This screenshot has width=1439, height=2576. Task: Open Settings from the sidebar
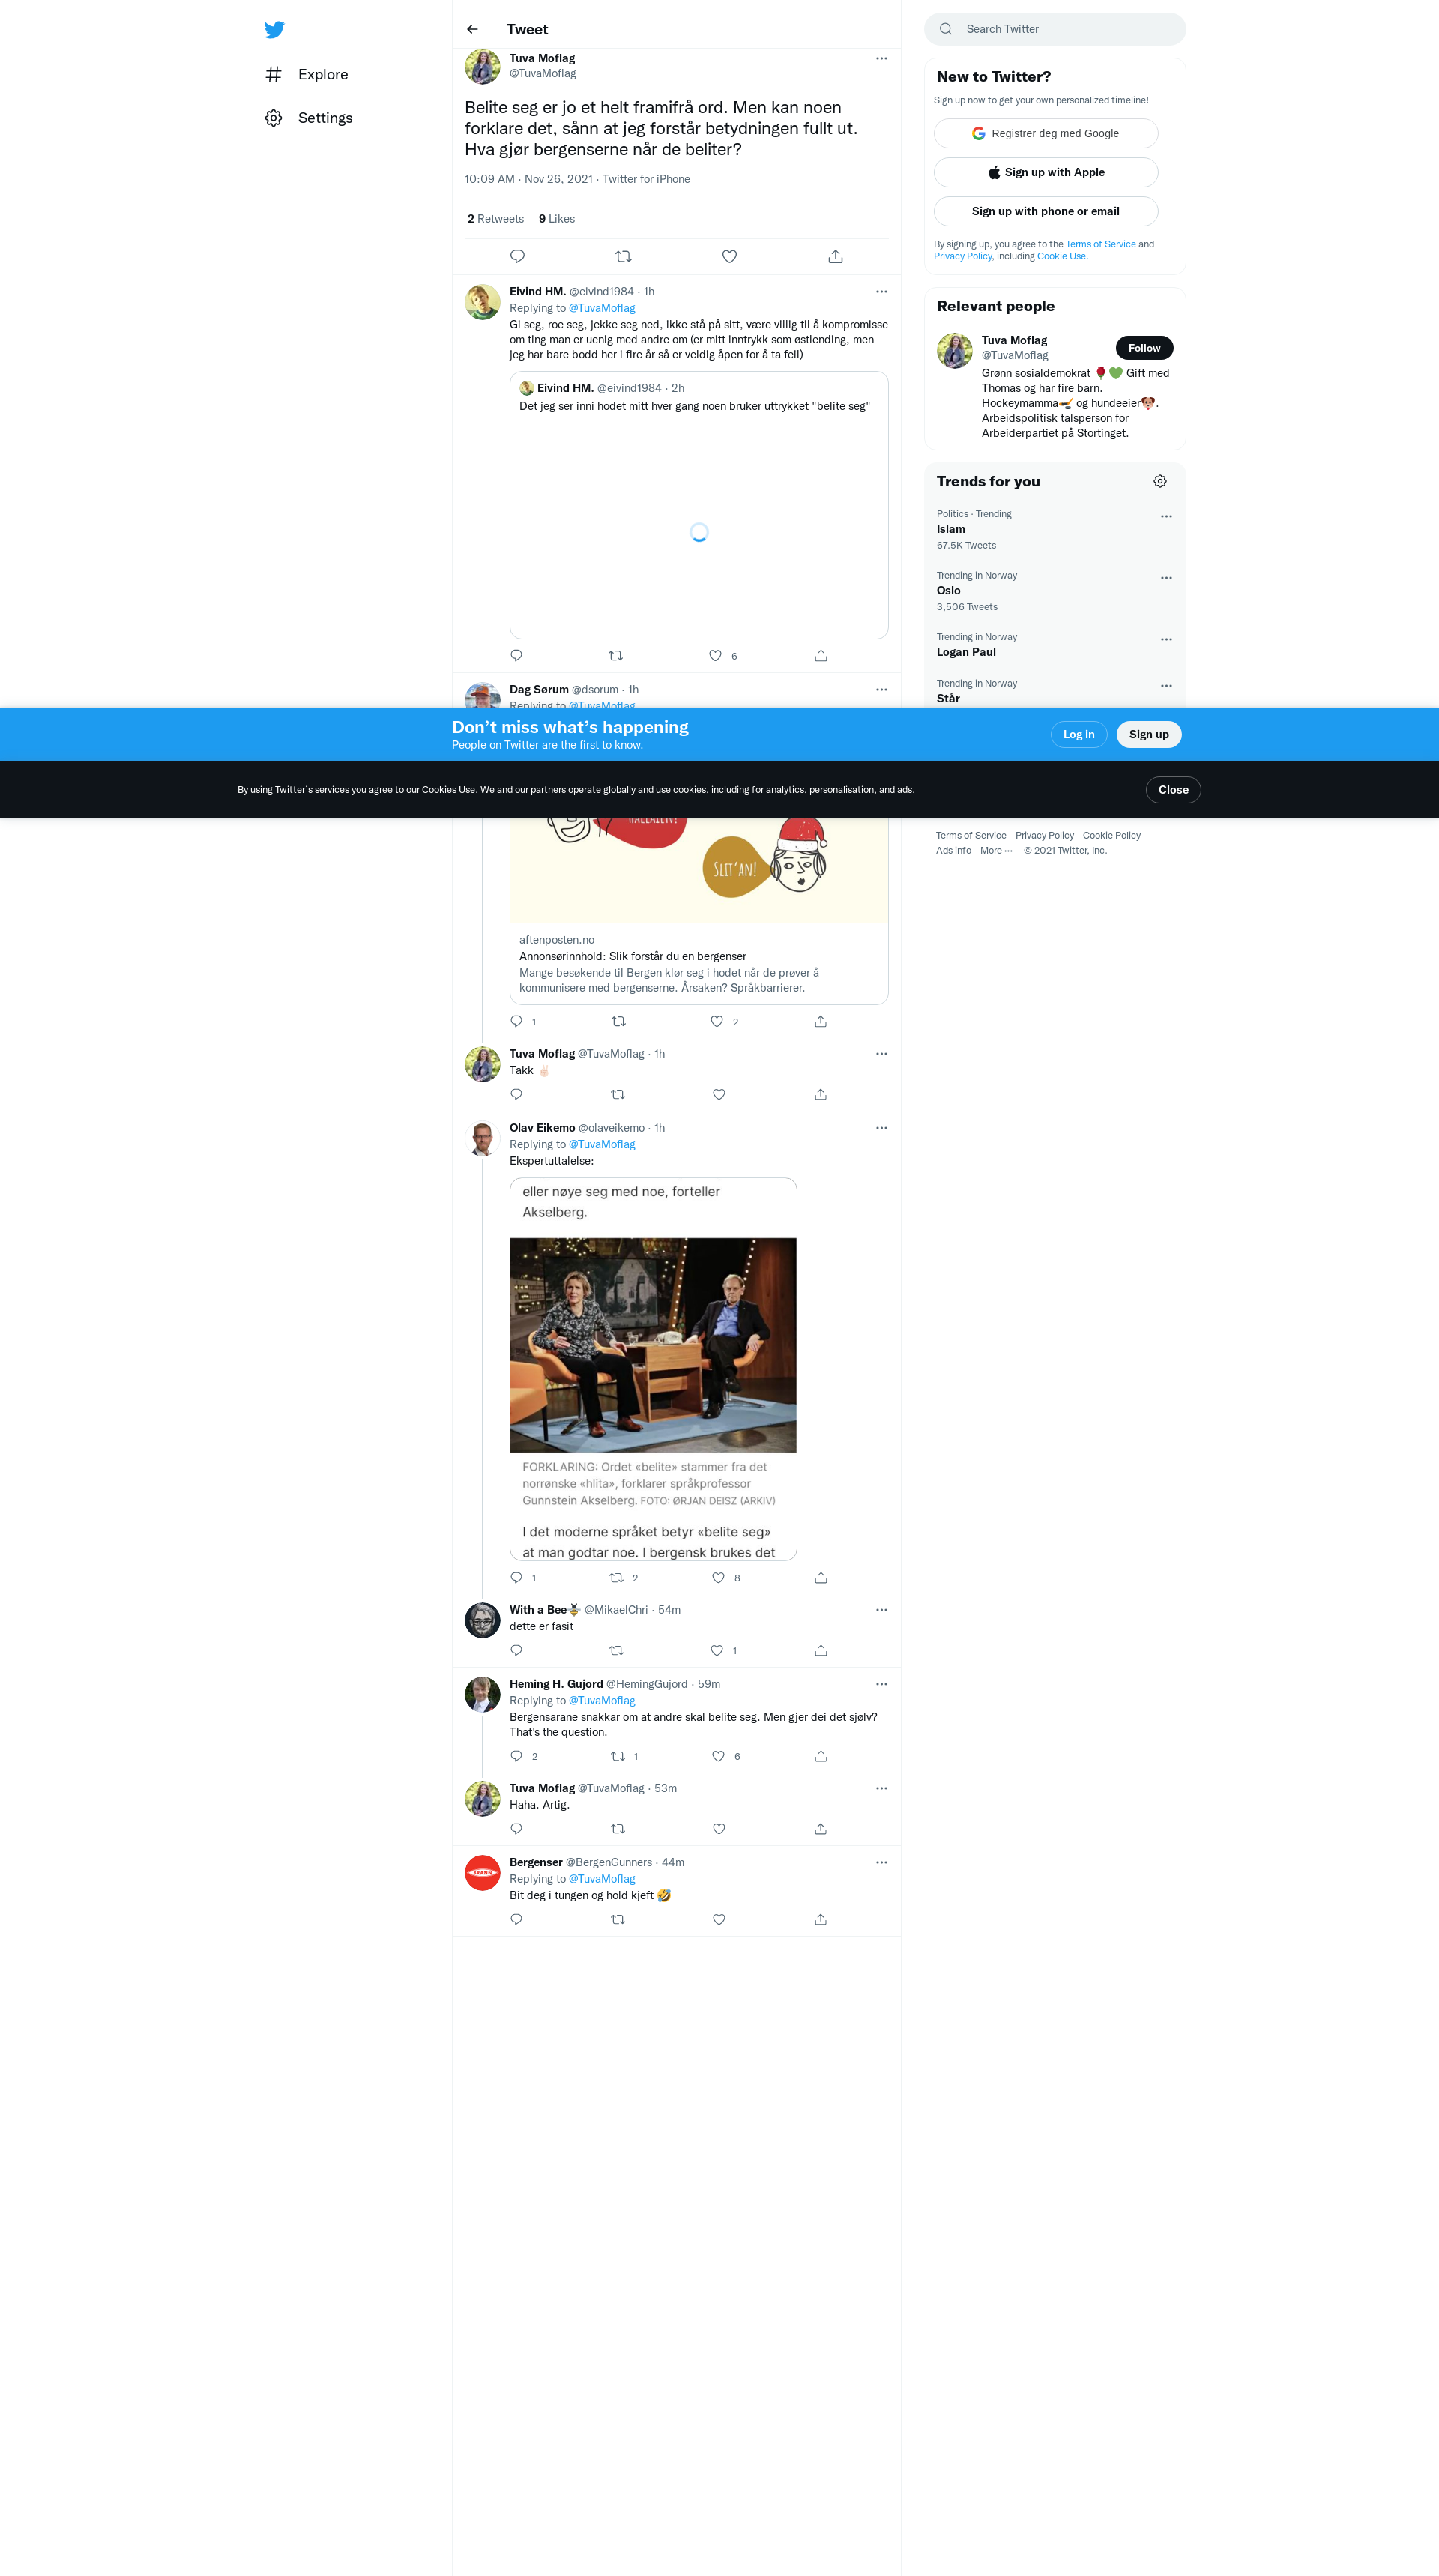click(x=309, y=118)
